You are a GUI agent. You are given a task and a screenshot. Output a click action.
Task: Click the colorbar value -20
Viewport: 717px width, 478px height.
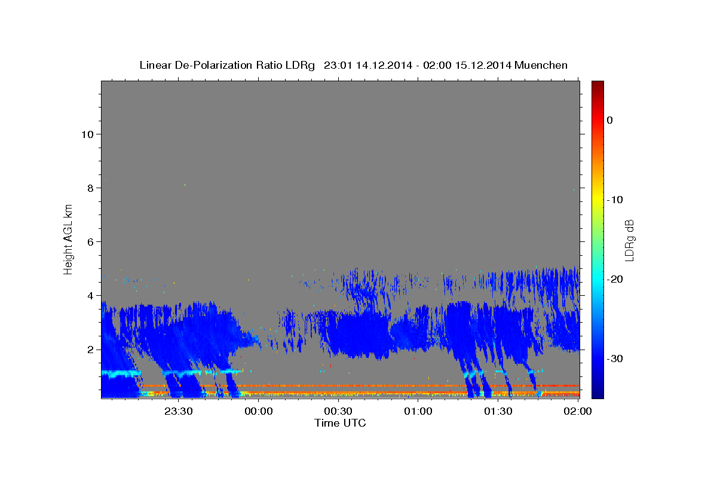point(615,279)
